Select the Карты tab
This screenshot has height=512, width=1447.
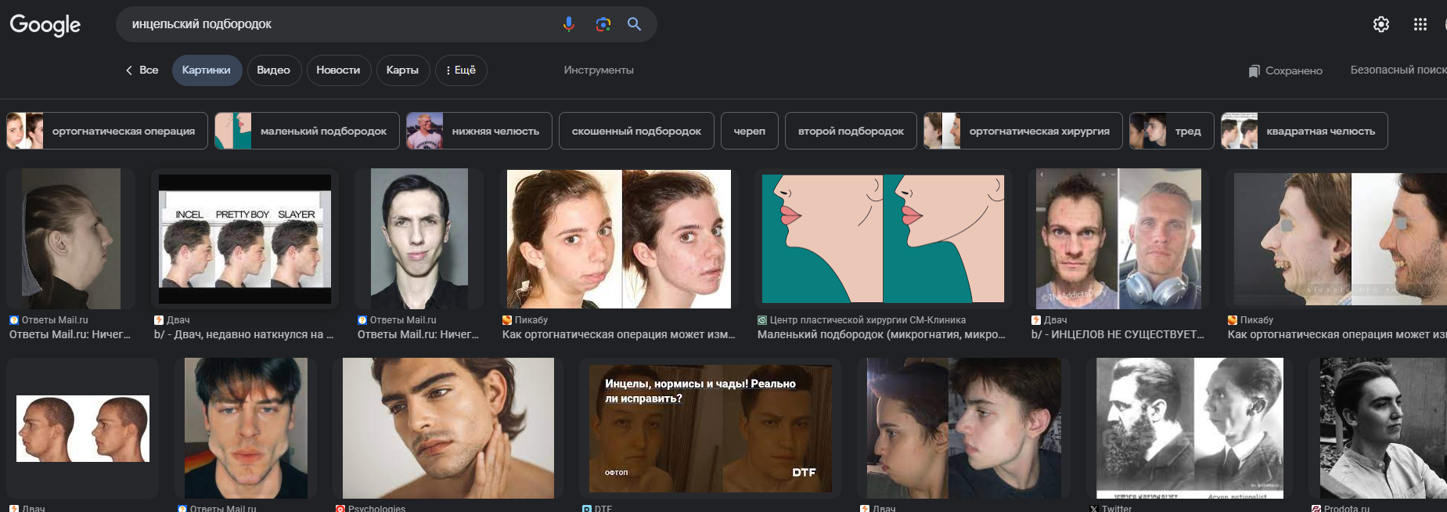(x=402, y=70)
